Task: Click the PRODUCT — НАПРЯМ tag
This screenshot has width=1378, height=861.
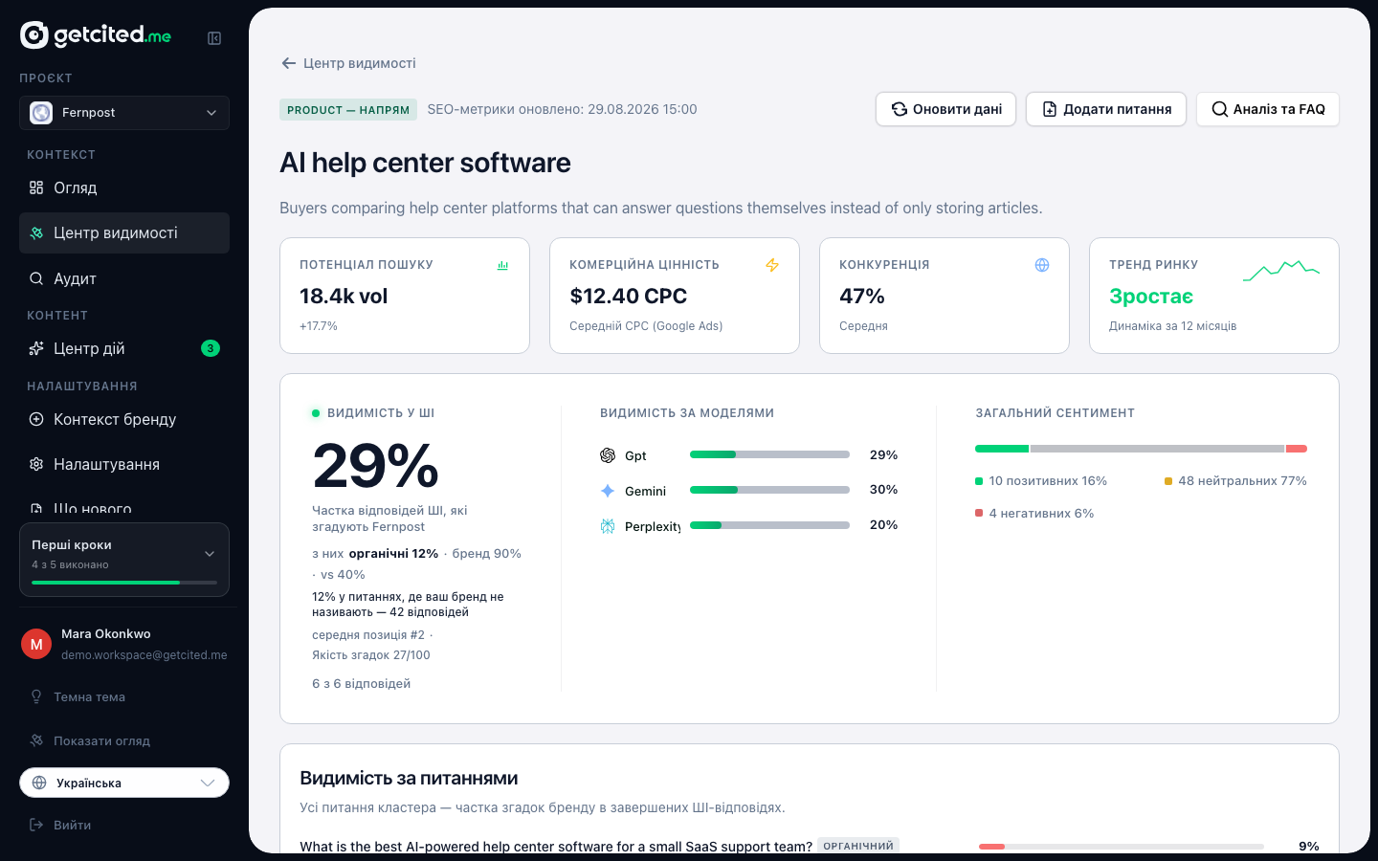Action: (348, 110)
